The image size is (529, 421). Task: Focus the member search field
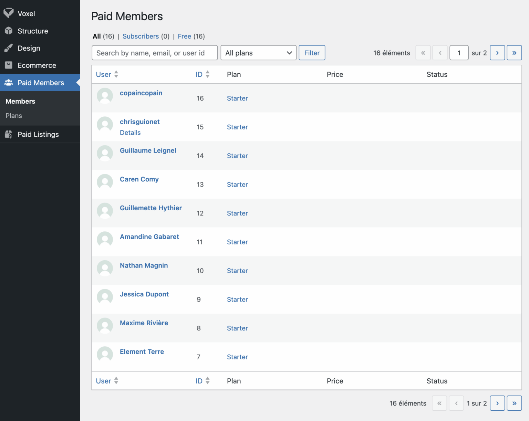coord(155,53)
